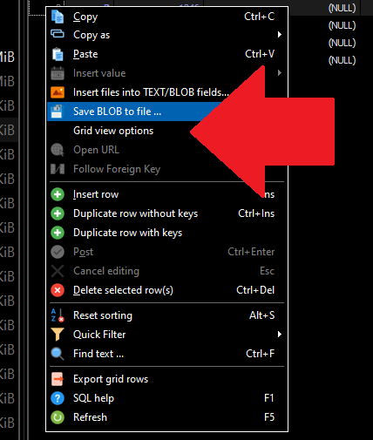Screen dimensions: 373x440
Task: Click the Copy icon in context menu
Action: pyautogui.click(x=58, y=17)
